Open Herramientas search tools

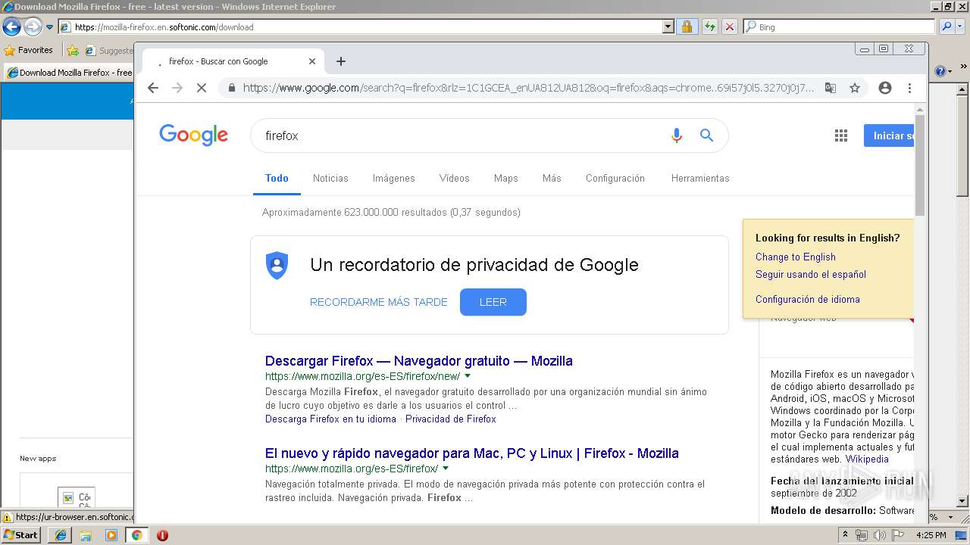pyautogui.click(x=700, y=179)
